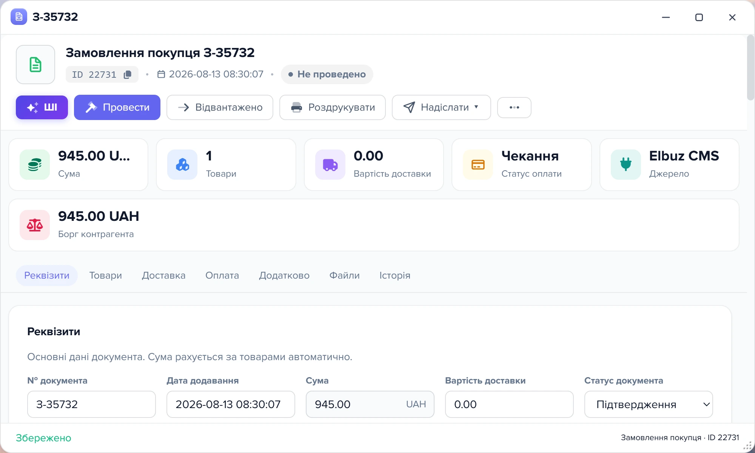Image resolution: width=755 pixels, height=453 pixels.
Task: Click the credit card icon in Статус оплати
Action: (x=478, y=165)
